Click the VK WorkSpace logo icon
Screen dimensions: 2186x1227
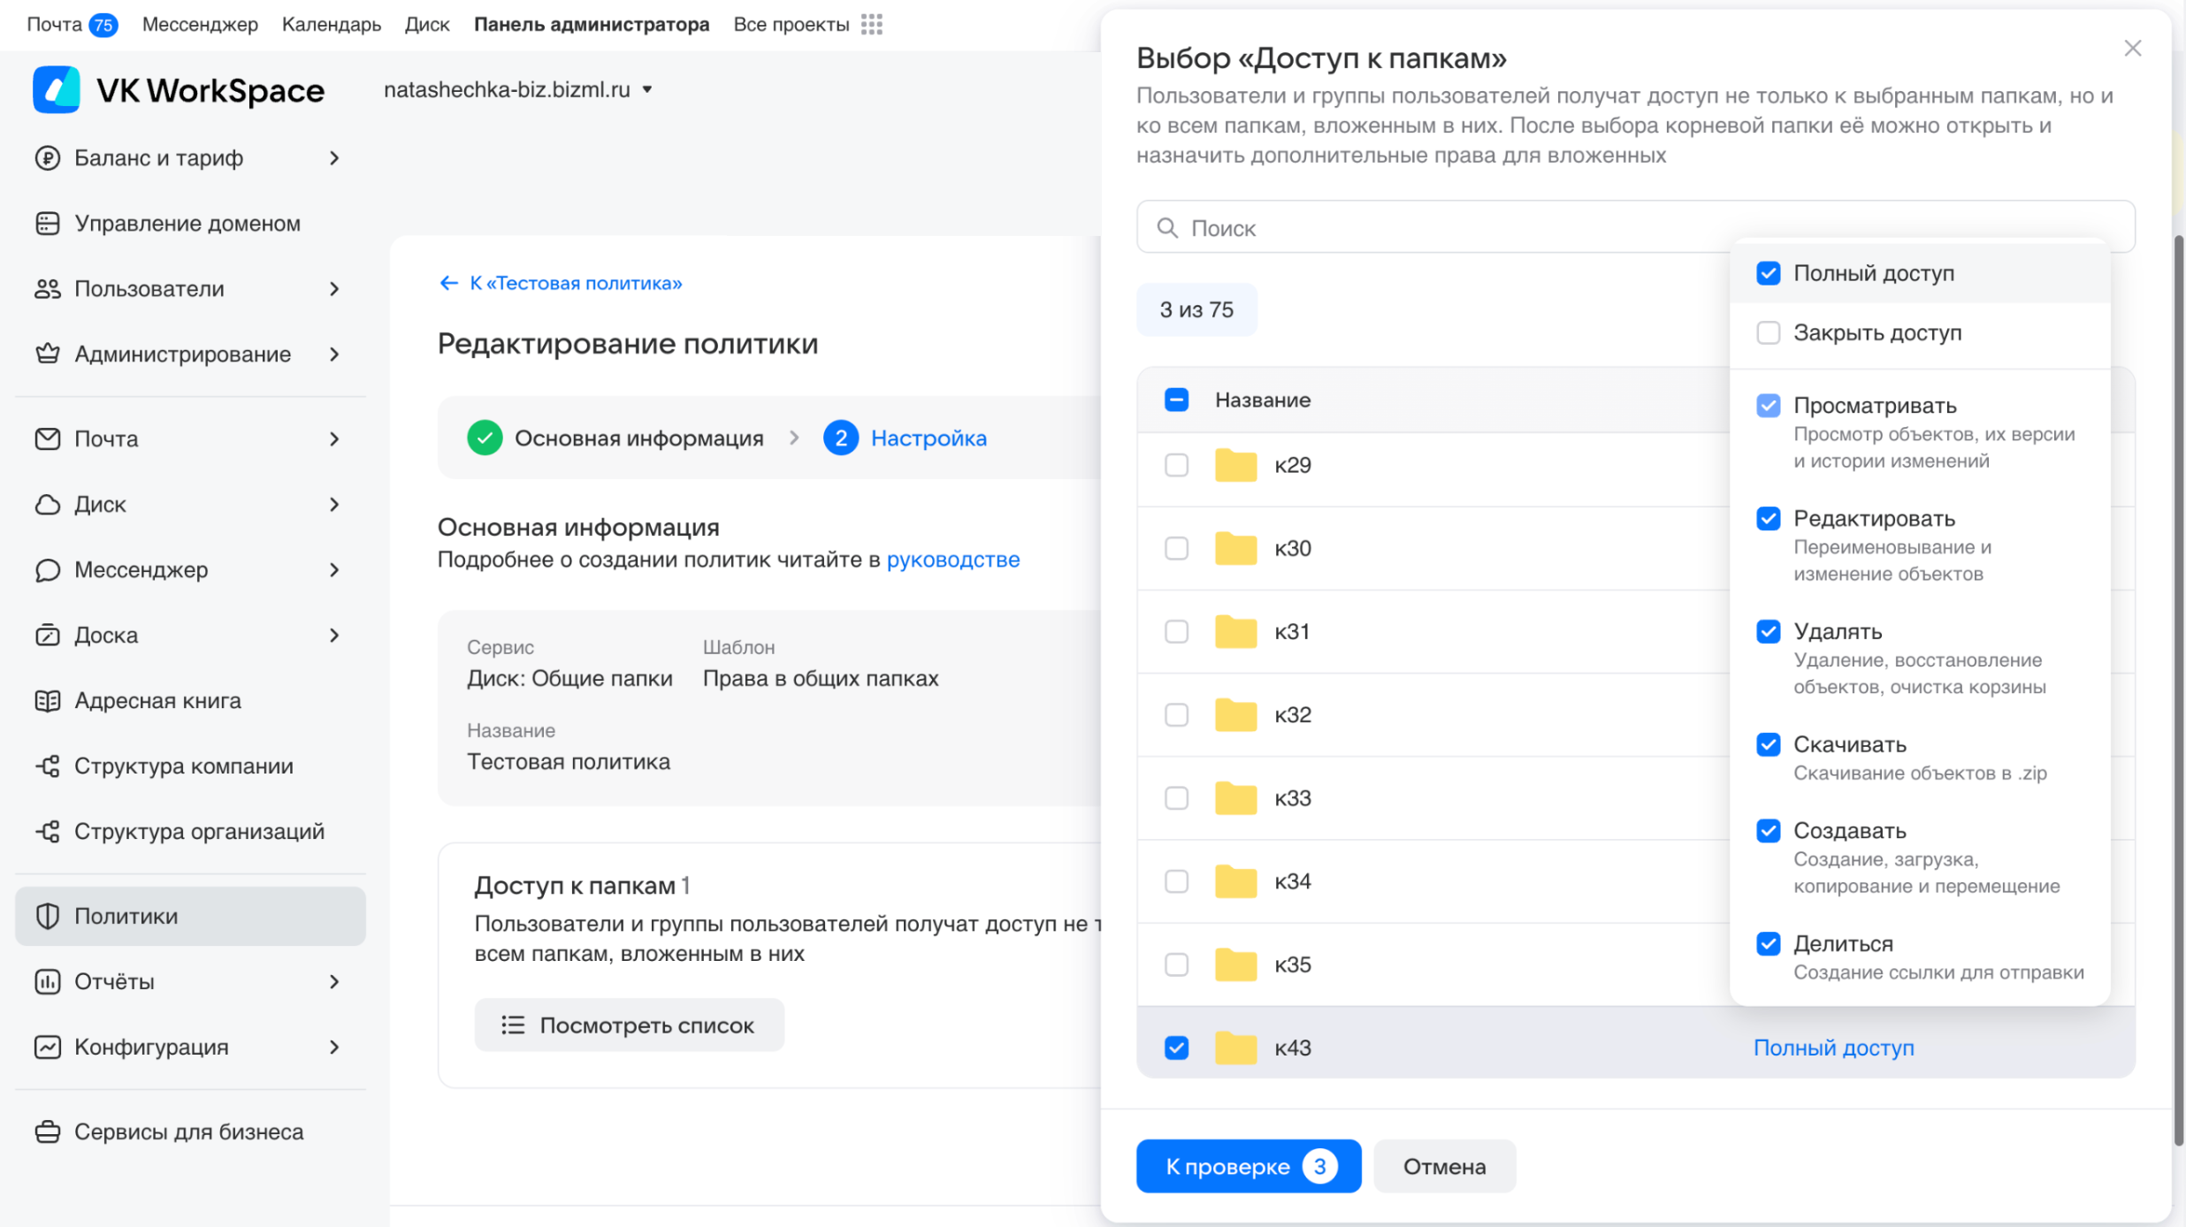57,90
